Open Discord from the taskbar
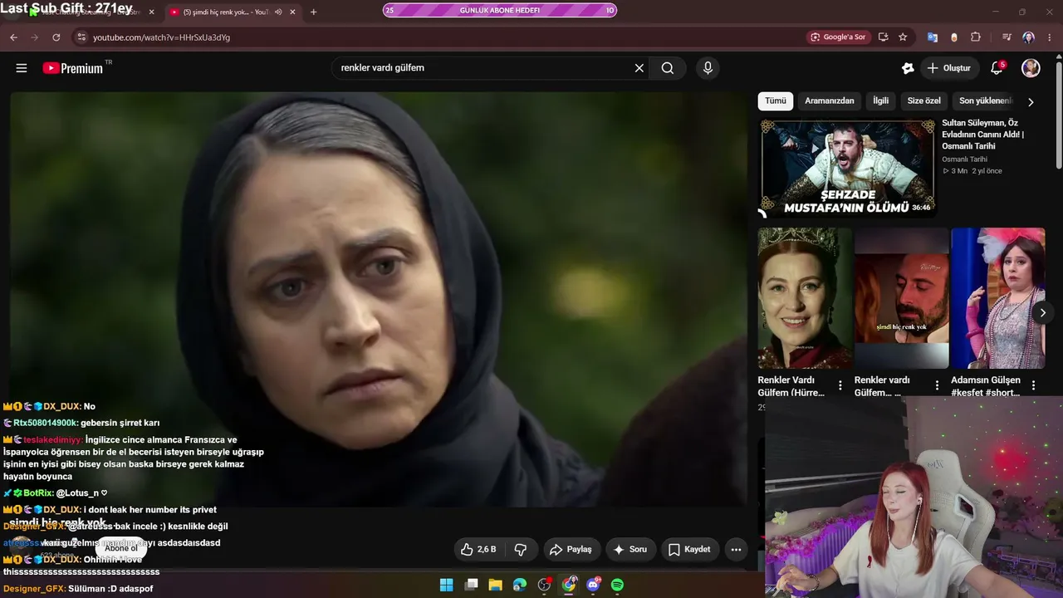1063x598 pixels. 593,585
